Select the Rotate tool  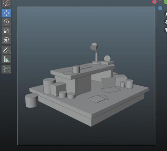6,22
